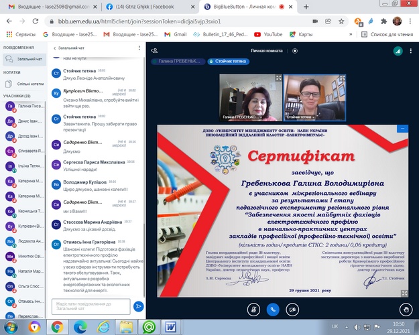Image resolution: width=419 pixels, height=335 pixels.
Task: Select Стойчик тетяна talking indicator
Action: coord(228,61)
